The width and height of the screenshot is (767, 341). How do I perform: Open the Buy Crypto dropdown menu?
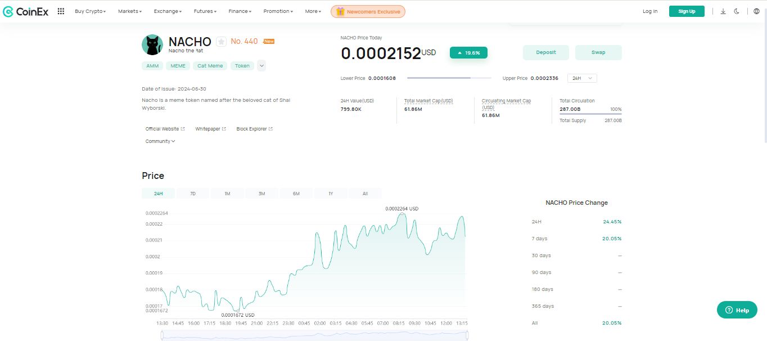point(90,11)
